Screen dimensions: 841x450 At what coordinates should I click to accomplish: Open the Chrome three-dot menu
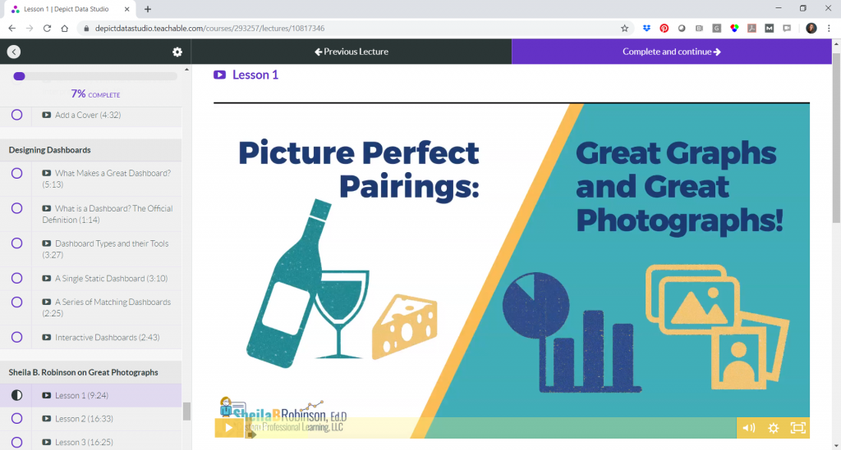(829, 29)
